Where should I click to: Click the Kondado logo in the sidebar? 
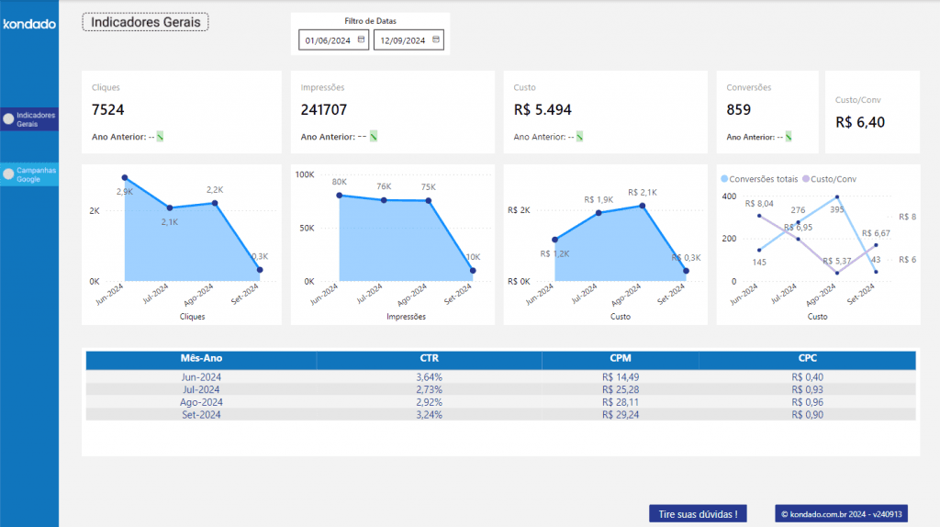point(29,25)
